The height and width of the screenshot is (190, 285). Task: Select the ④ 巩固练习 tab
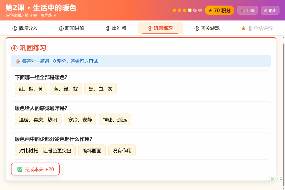tap(160, 28)
